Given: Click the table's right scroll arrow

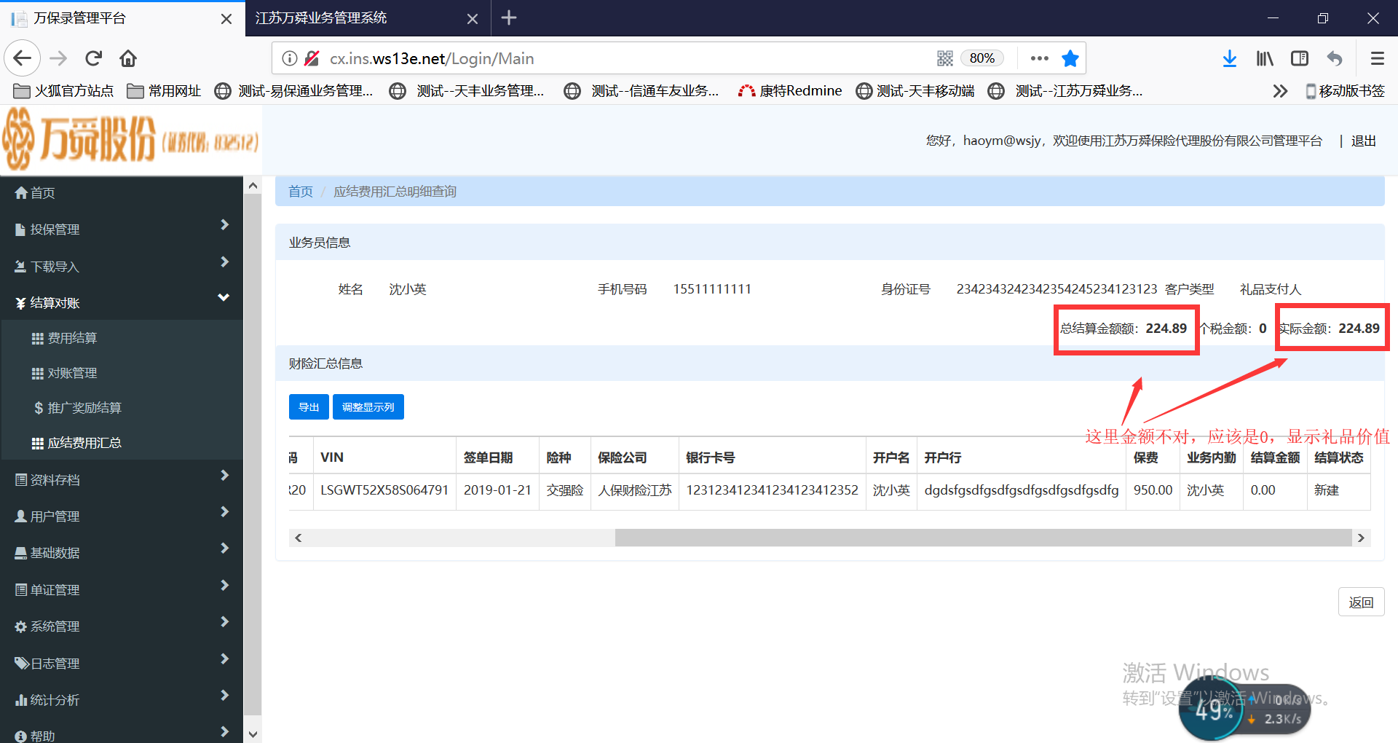Looking at the screenshot, I should (x=1361, y=538).
